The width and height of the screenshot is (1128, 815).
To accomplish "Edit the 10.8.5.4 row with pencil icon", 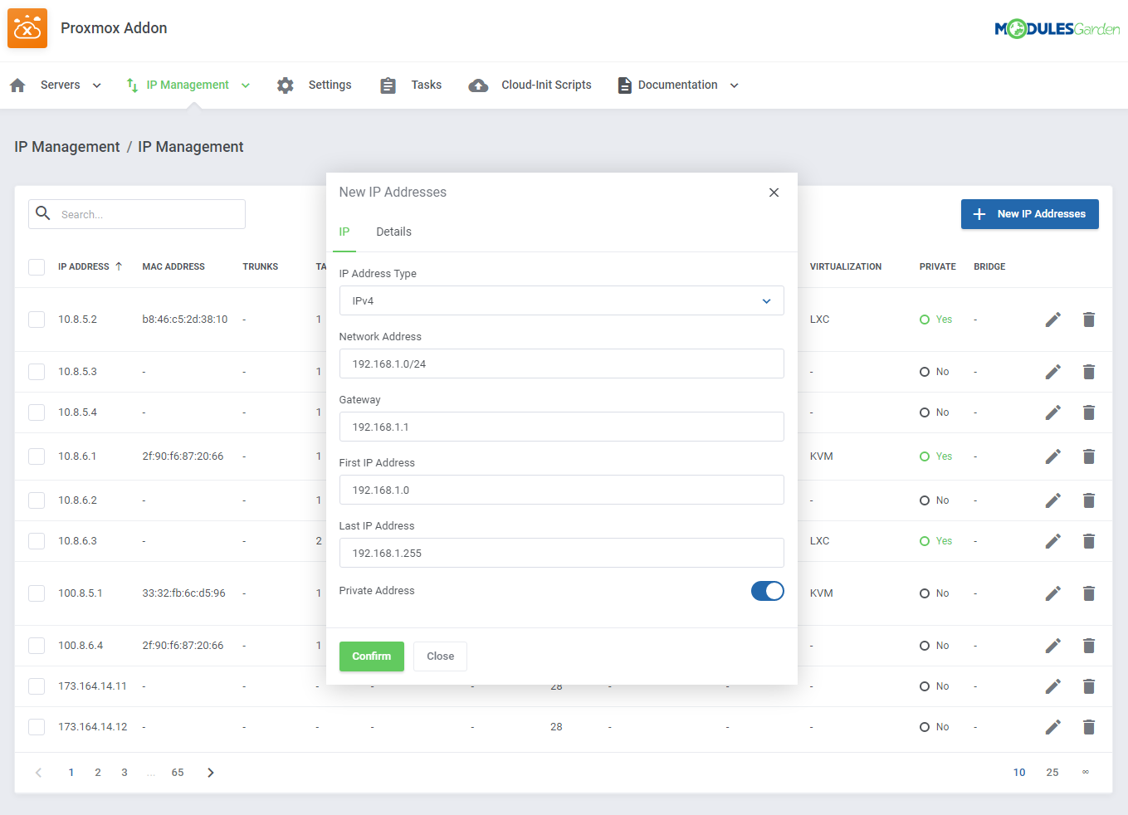I will (x=1052, y=412).
